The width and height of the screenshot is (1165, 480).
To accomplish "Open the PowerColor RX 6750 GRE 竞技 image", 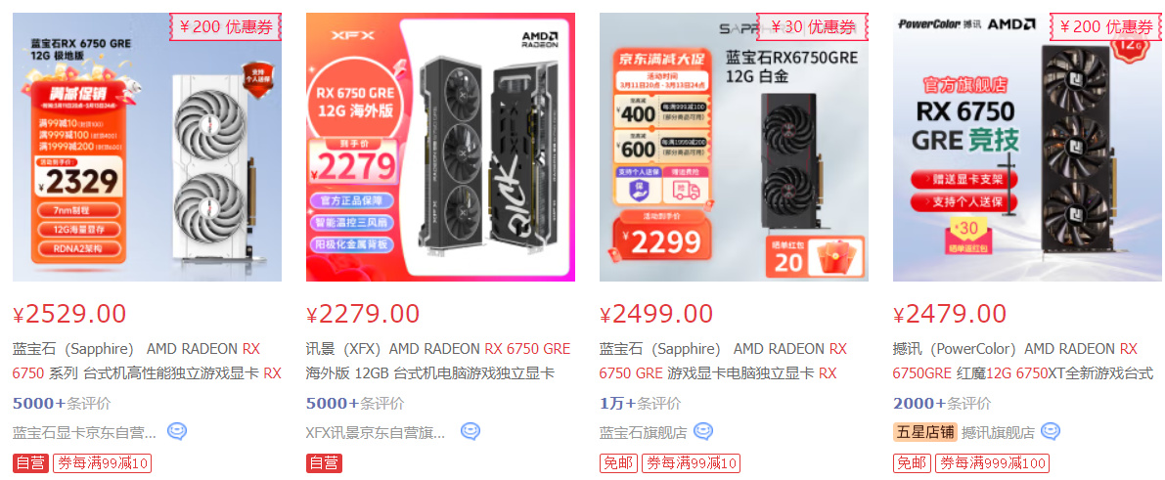I will pos(1027,147).
